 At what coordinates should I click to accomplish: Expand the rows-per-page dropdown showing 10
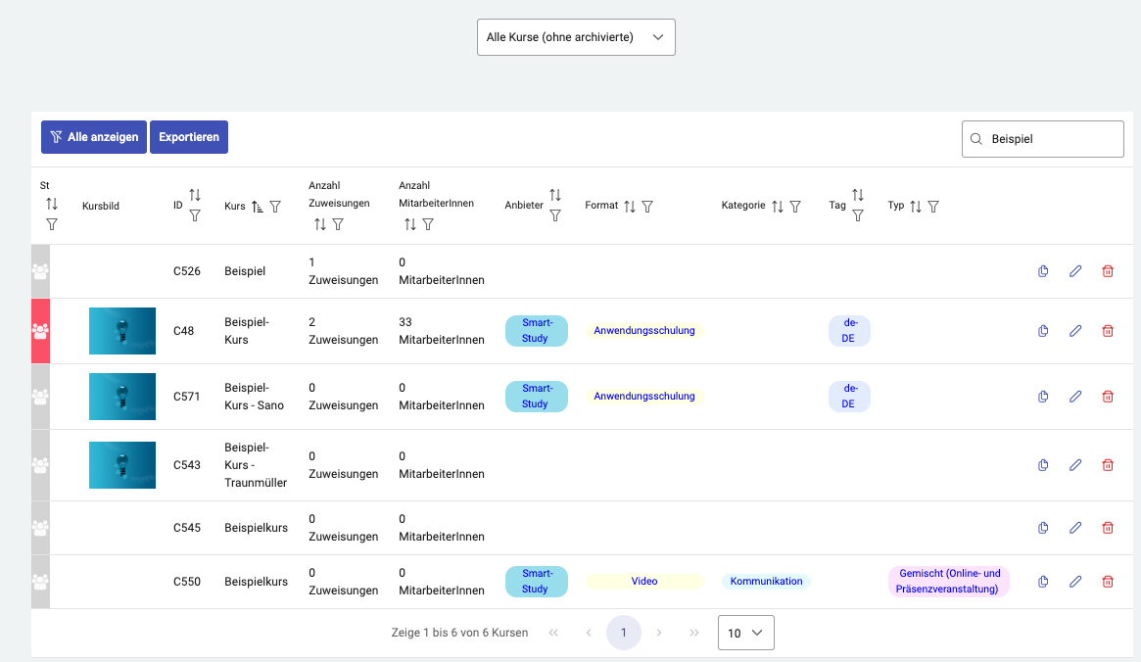[745, 633]
